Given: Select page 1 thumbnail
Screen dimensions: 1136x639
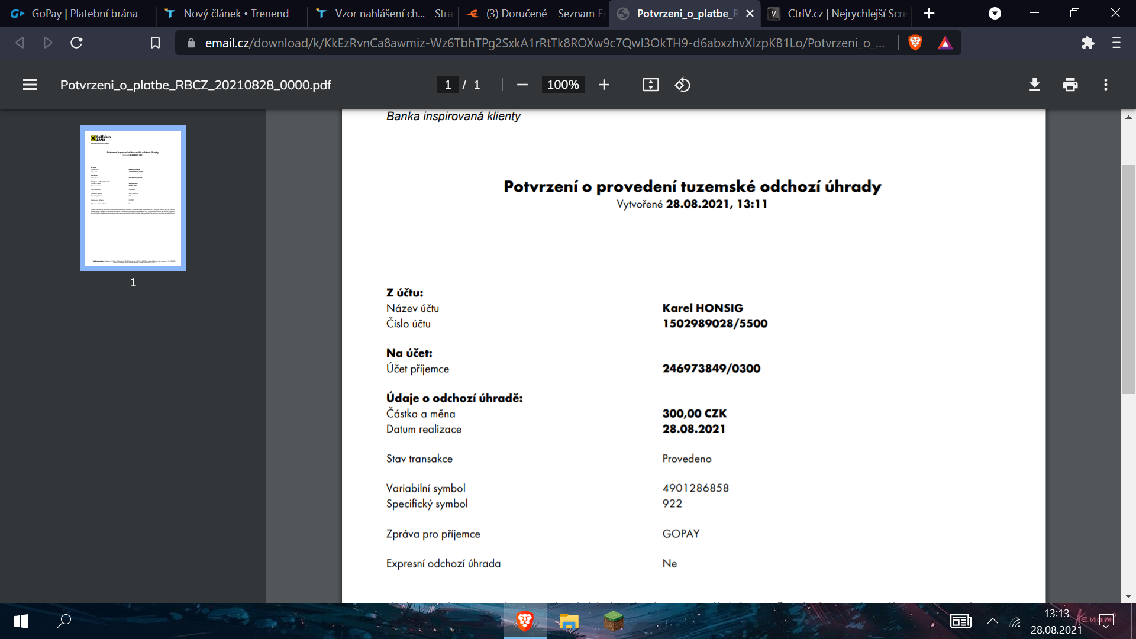Looking at the screenshot, I should tap(133, 198).
